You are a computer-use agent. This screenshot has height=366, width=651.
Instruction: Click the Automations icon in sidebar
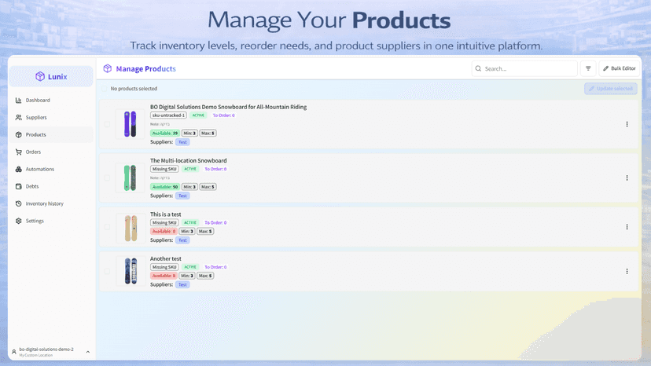[x=18, y=169]
